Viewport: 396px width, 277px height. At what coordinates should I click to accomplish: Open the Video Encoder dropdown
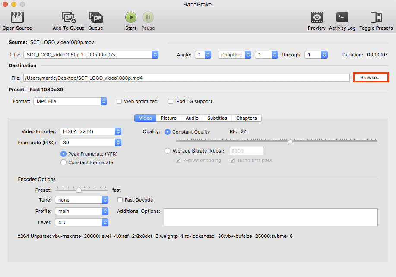click(x=90, y=131)
